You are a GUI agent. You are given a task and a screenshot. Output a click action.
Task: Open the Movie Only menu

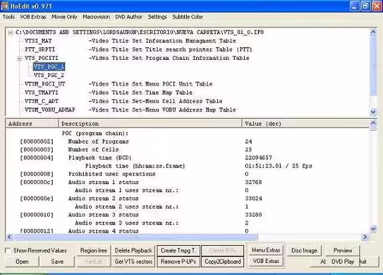(64, 17)
